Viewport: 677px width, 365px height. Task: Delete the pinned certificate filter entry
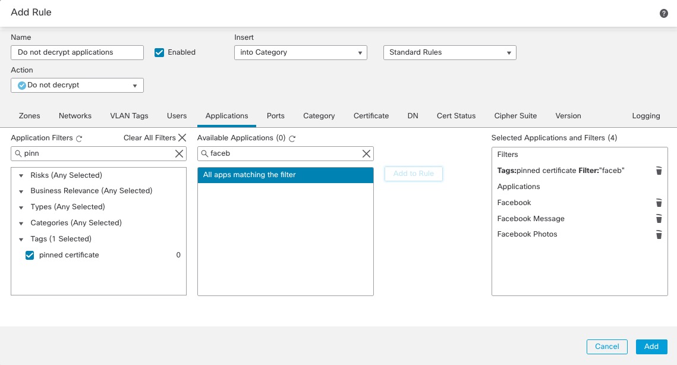coord(659,171)
